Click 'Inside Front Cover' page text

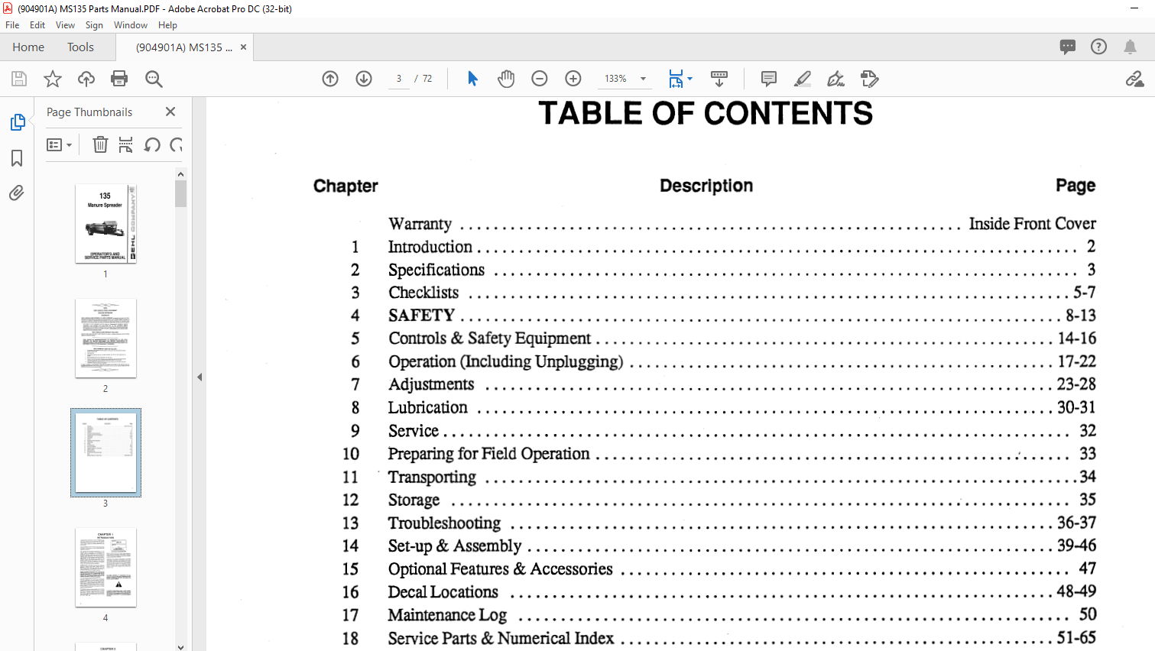1032,224
